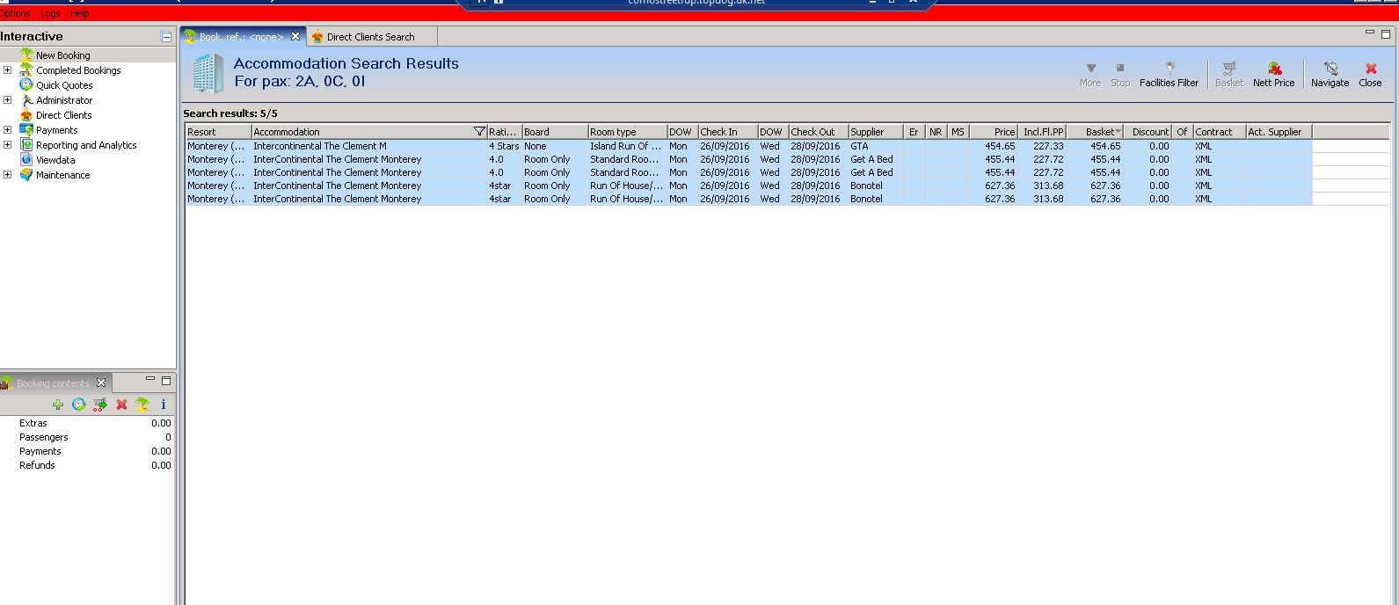Open the Options menu
This screenshot has width=1399, height=605.
point(15,13)
